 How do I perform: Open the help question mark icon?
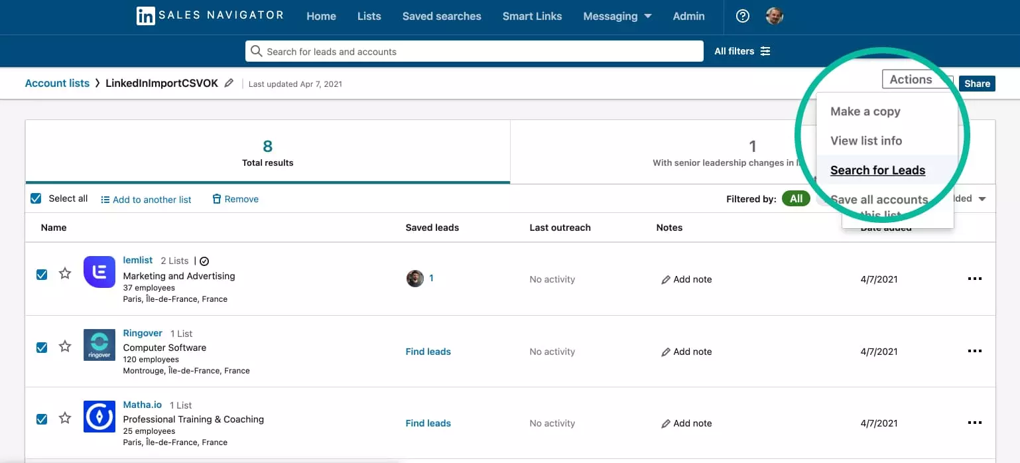[743, 16]
